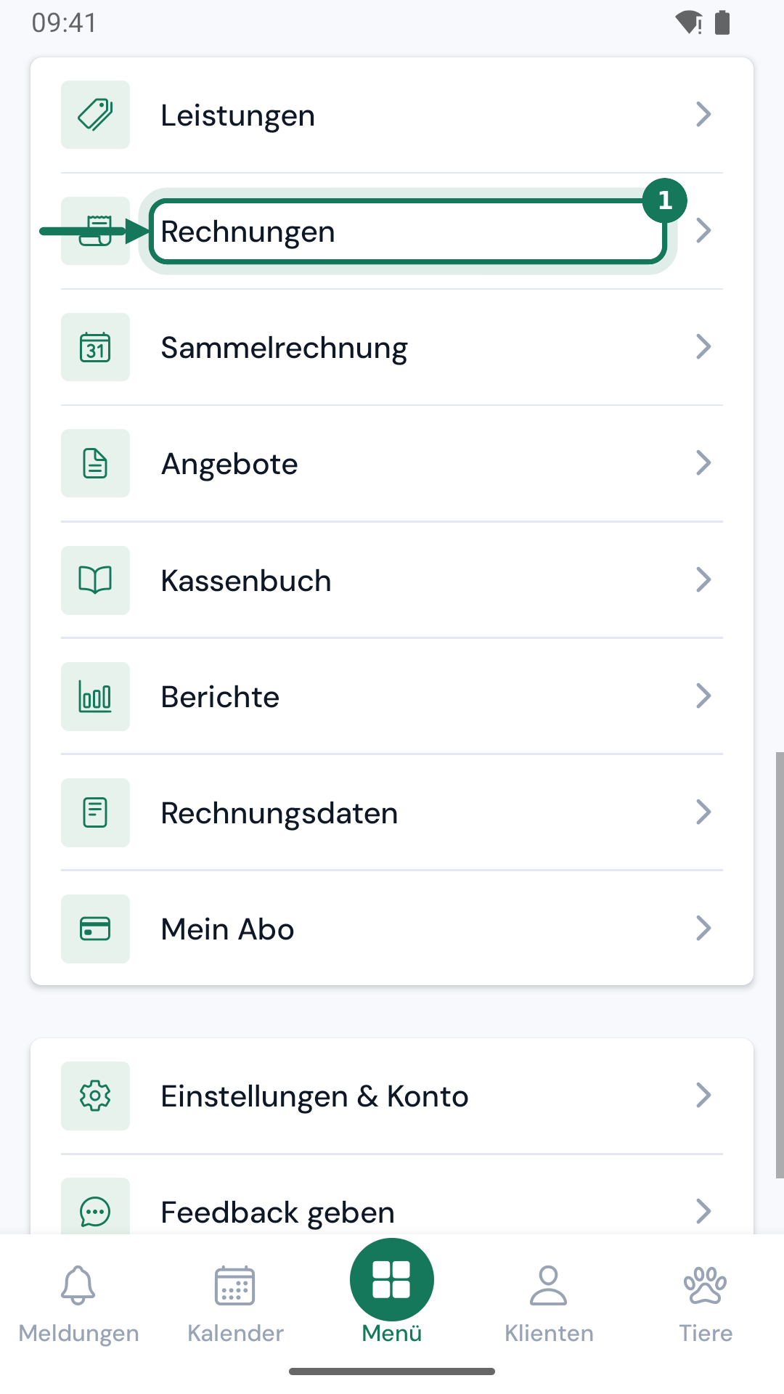Expand Berichte via its chevron arrow
The image size is (784, 1394).
[703, 696]
